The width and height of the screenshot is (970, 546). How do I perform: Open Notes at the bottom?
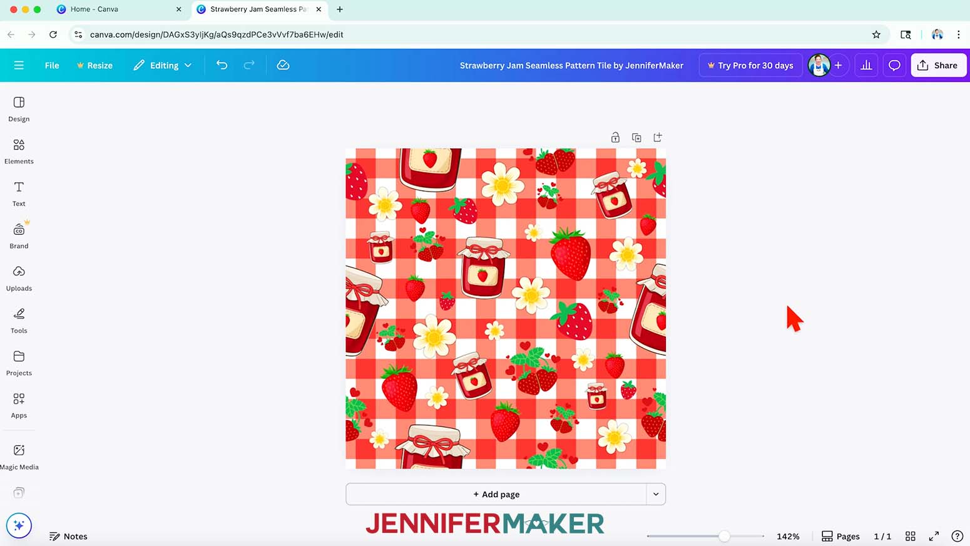pos(68,536)
